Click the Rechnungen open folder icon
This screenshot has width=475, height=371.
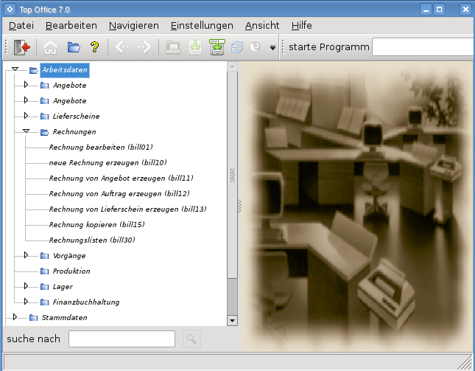44,132
